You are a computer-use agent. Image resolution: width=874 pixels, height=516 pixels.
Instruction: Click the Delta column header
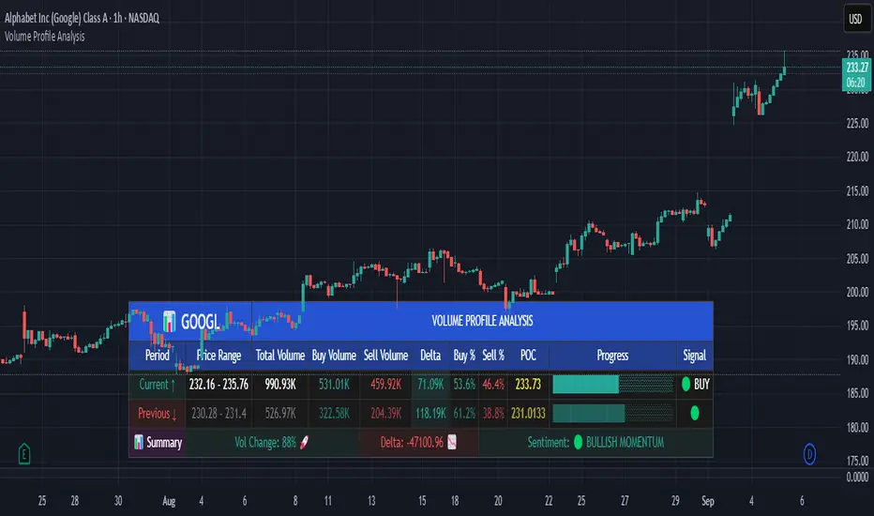coord(430,356)
